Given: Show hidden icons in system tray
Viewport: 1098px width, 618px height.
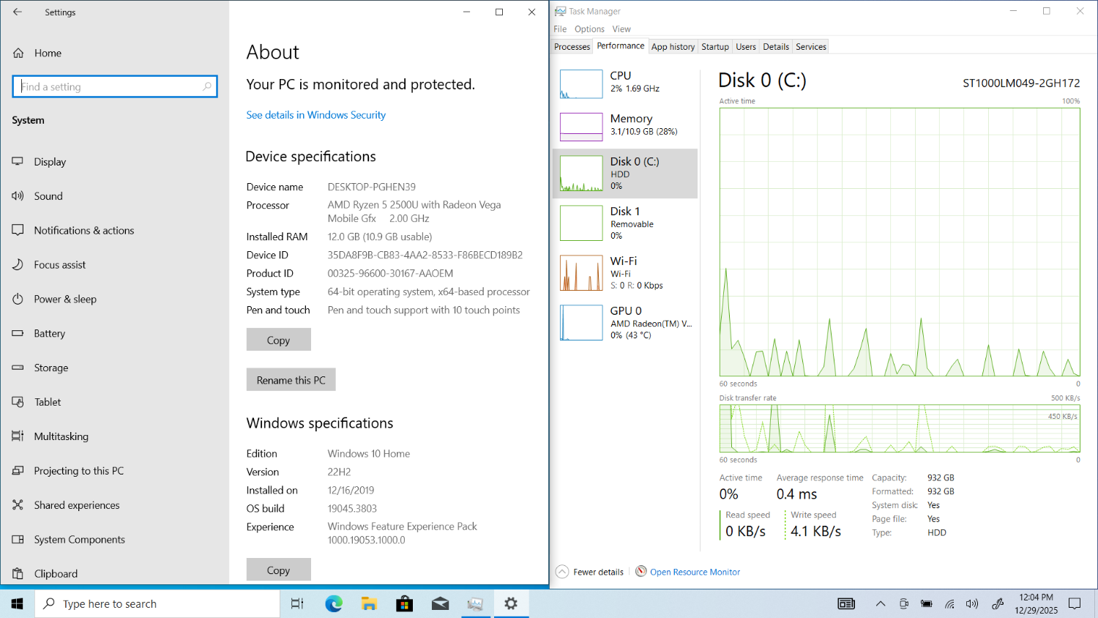Looking at the screenshot, I should point(881,603).
